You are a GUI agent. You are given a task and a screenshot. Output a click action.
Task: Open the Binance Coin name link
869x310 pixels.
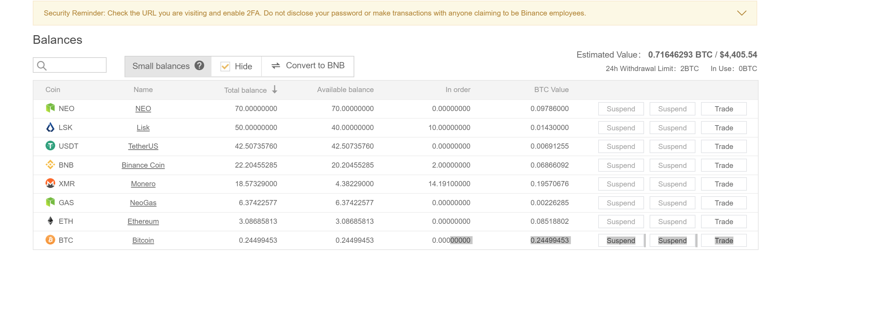(x=143, y=165)
